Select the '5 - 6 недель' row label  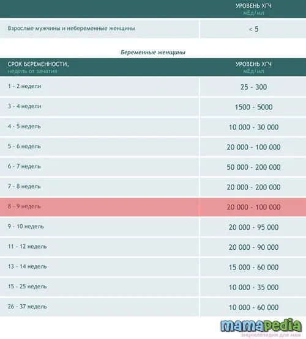coord(24,146)
